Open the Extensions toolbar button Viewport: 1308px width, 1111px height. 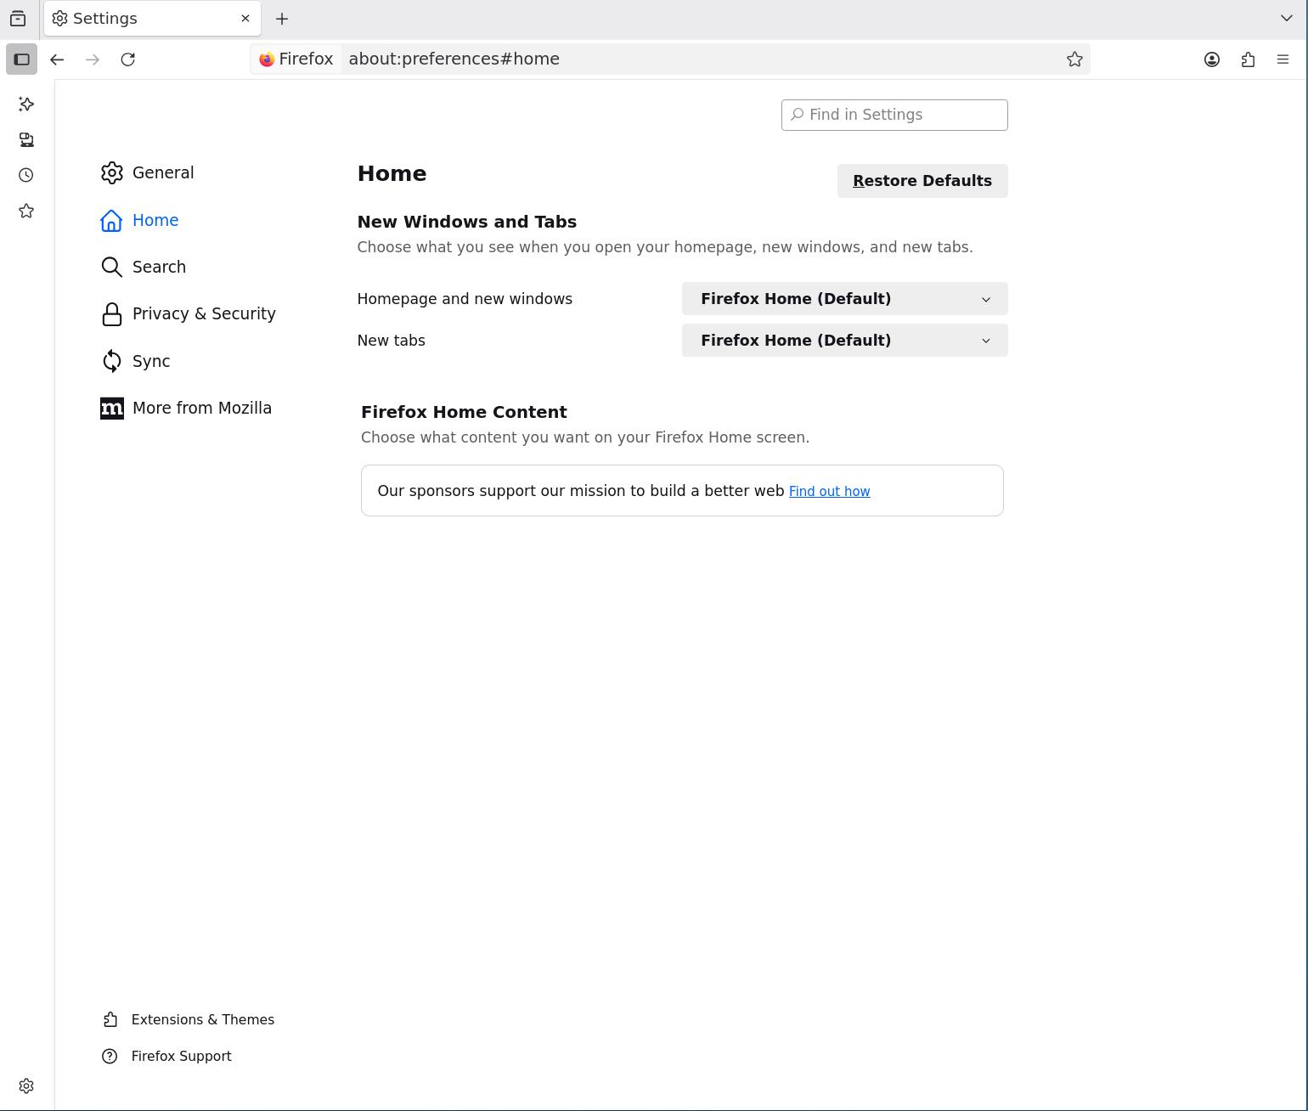click(1248, 59)
